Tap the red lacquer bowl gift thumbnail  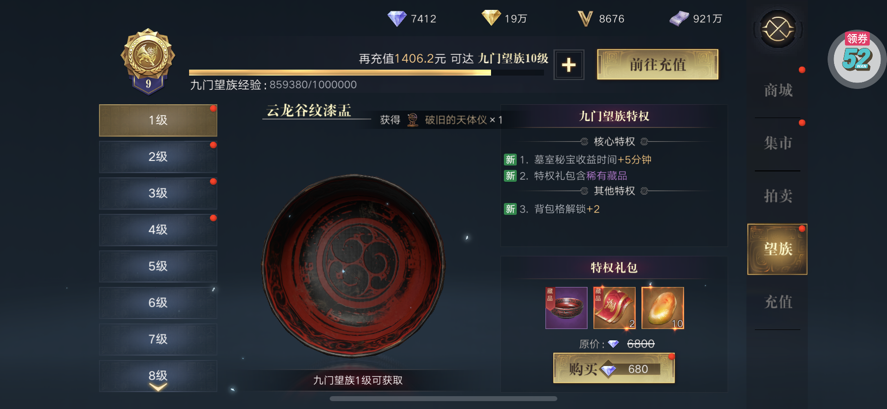(566, 308)
